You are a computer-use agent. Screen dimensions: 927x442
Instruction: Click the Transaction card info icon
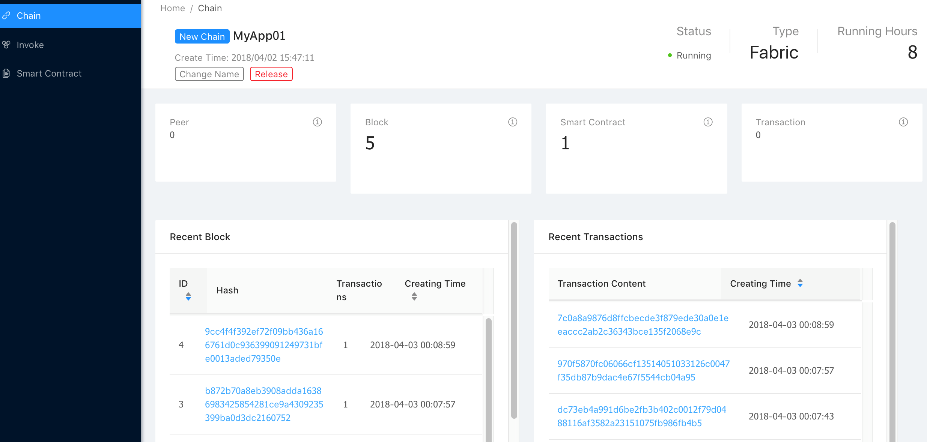(x=903, y=122)
